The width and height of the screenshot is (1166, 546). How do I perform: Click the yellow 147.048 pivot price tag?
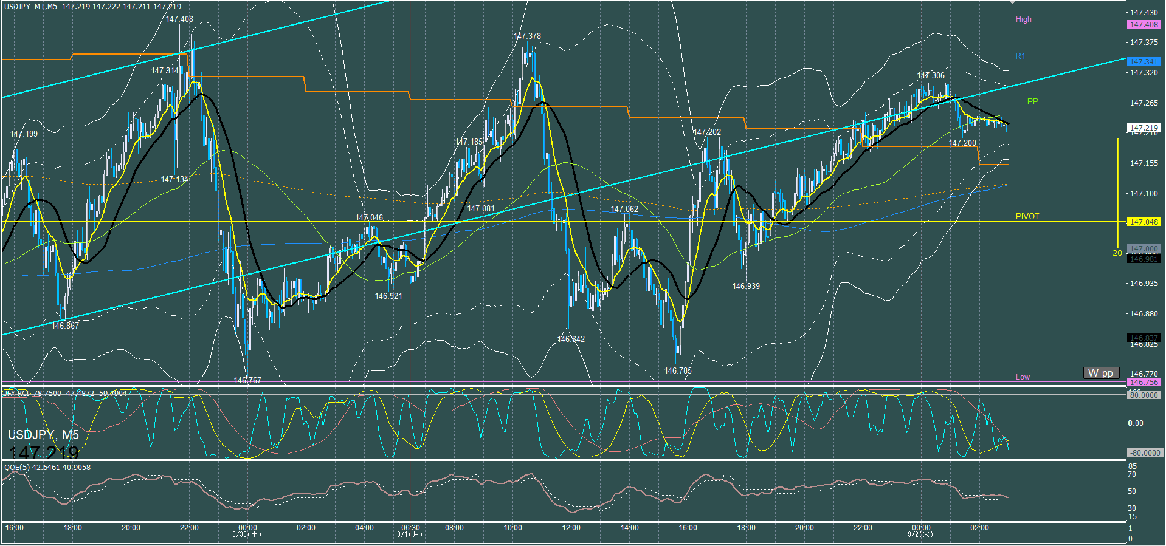point(1144,222)
